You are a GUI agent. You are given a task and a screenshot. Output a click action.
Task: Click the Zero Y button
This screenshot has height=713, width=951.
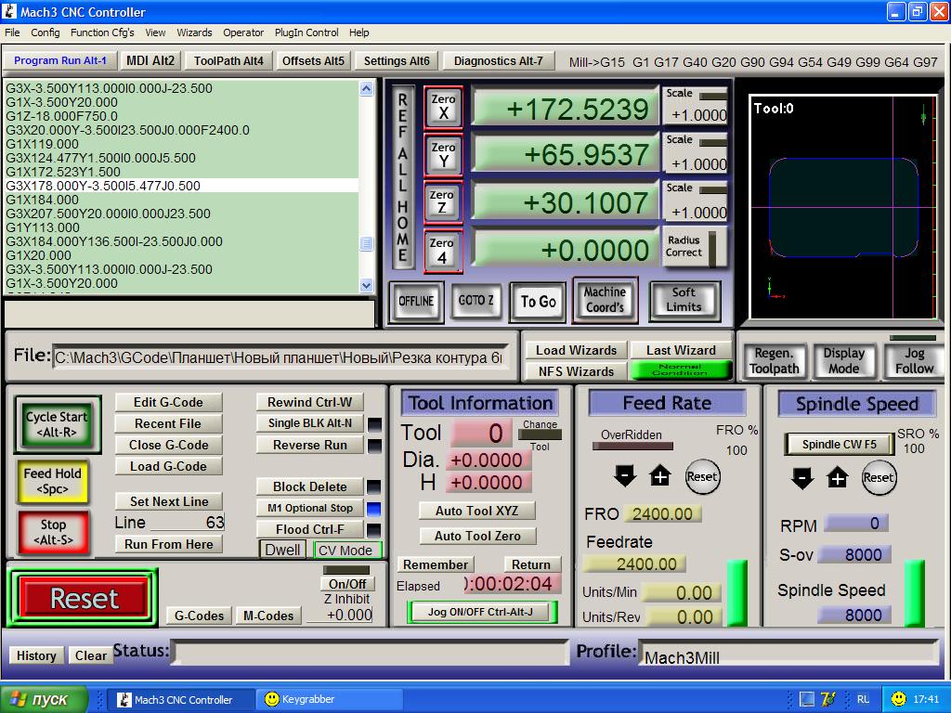click(443, 155)
